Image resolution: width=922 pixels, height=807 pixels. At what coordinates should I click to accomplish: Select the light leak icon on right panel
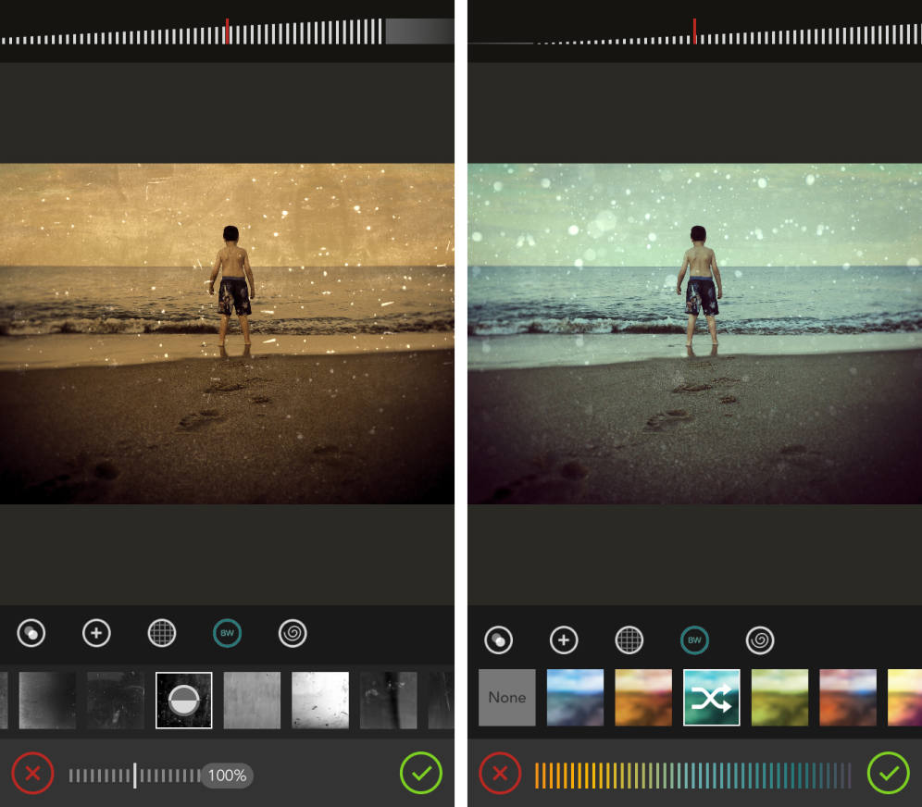tap(500, 640)
